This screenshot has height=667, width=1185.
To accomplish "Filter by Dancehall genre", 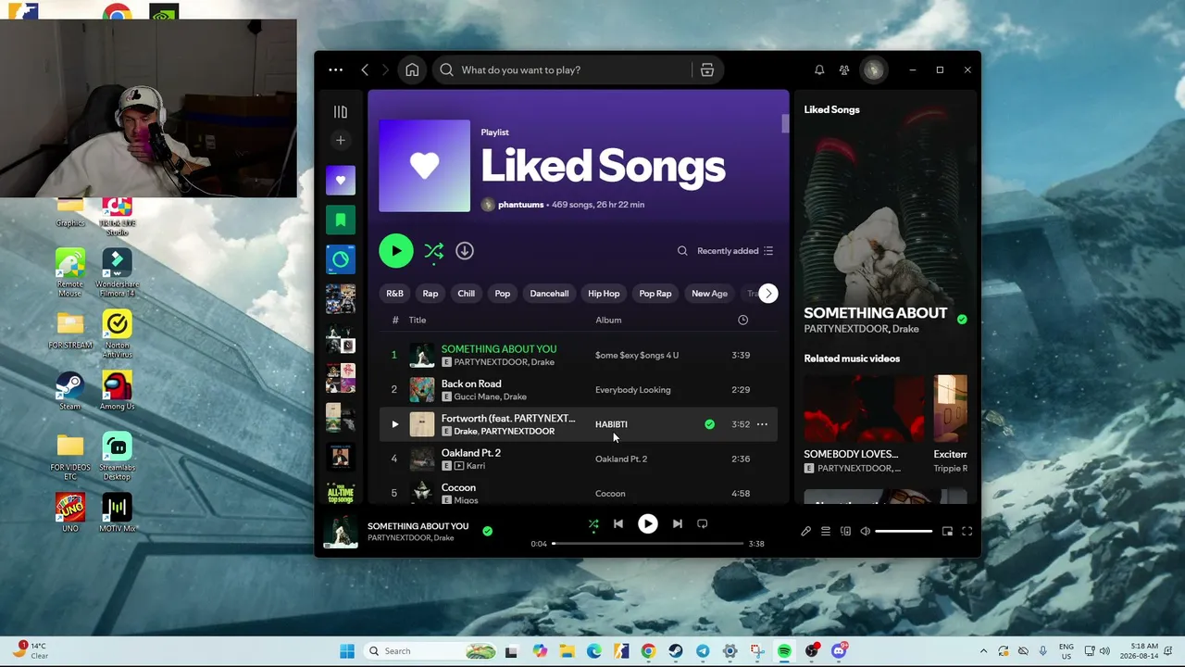I will [549, 294].
